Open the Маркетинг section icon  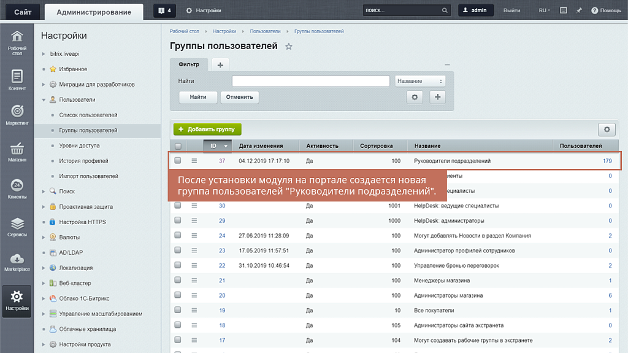point(17,115)
